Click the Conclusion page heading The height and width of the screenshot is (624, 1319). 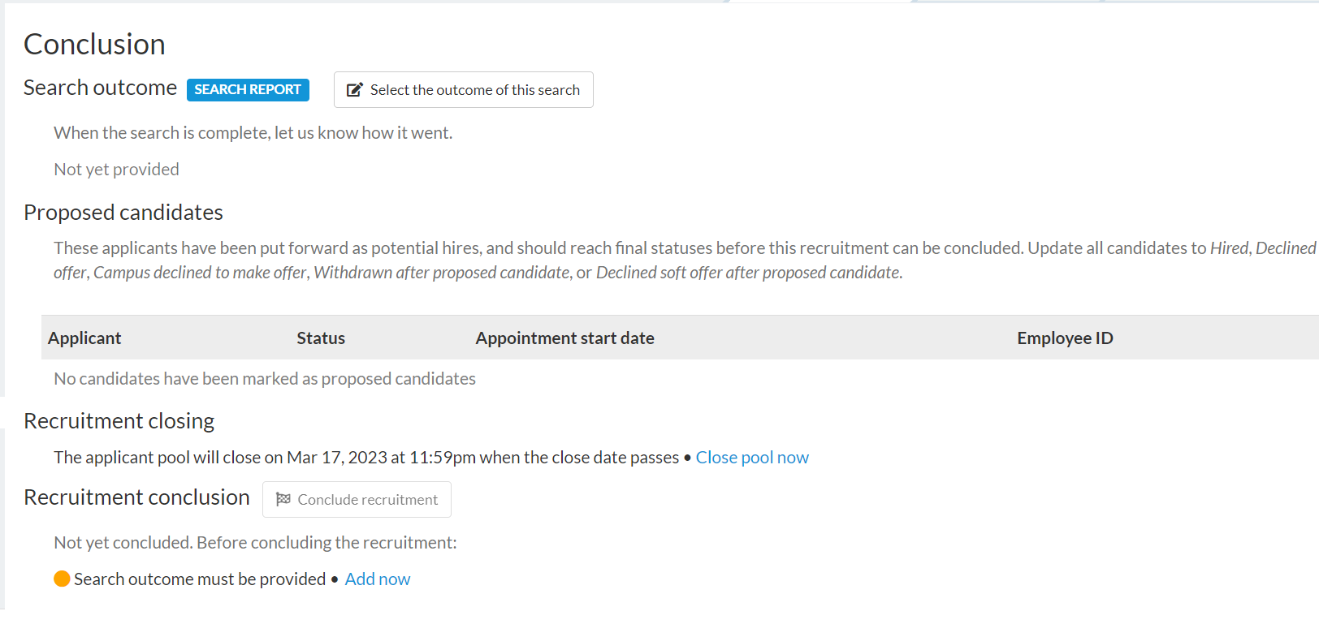(x=94, y=45)
